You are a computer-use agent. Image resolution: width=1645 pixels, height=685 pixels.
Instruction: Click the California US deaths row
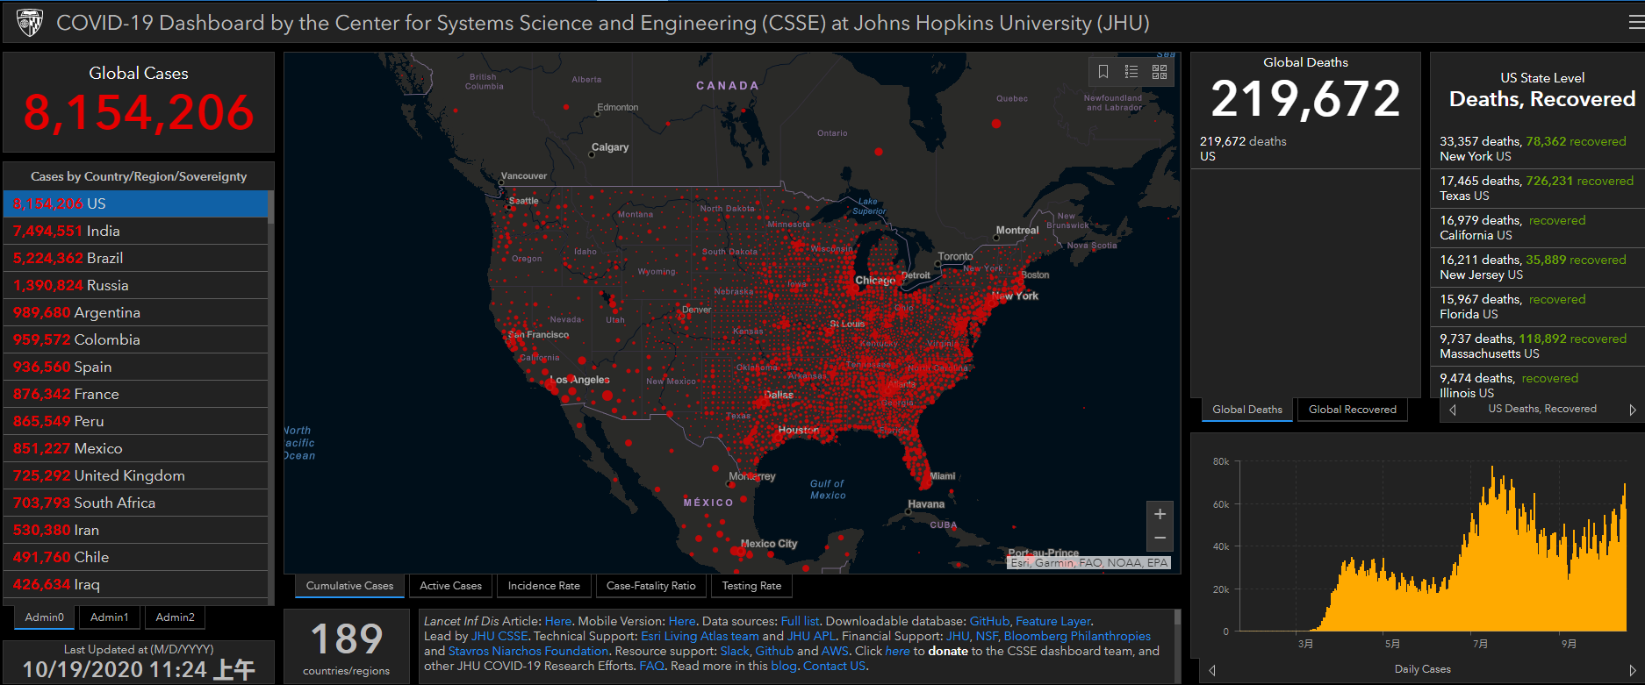[x=1536, y=228]
